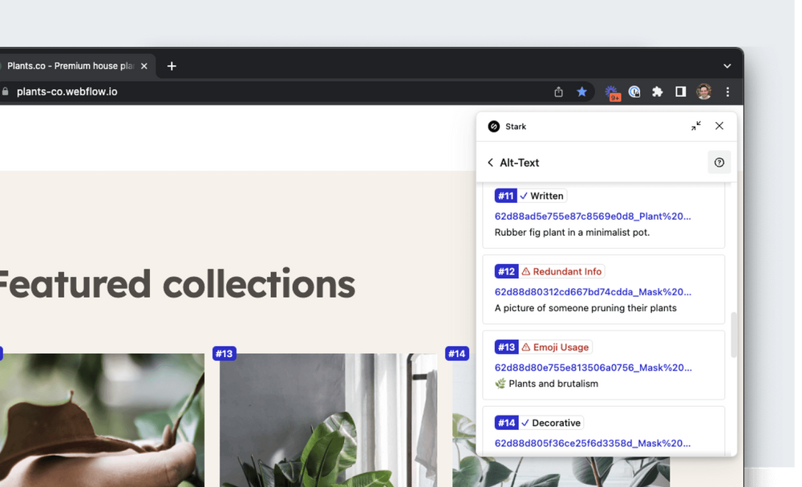
Task: Click the Stark panel scrollbar thumb
Action: pos(734,335)
